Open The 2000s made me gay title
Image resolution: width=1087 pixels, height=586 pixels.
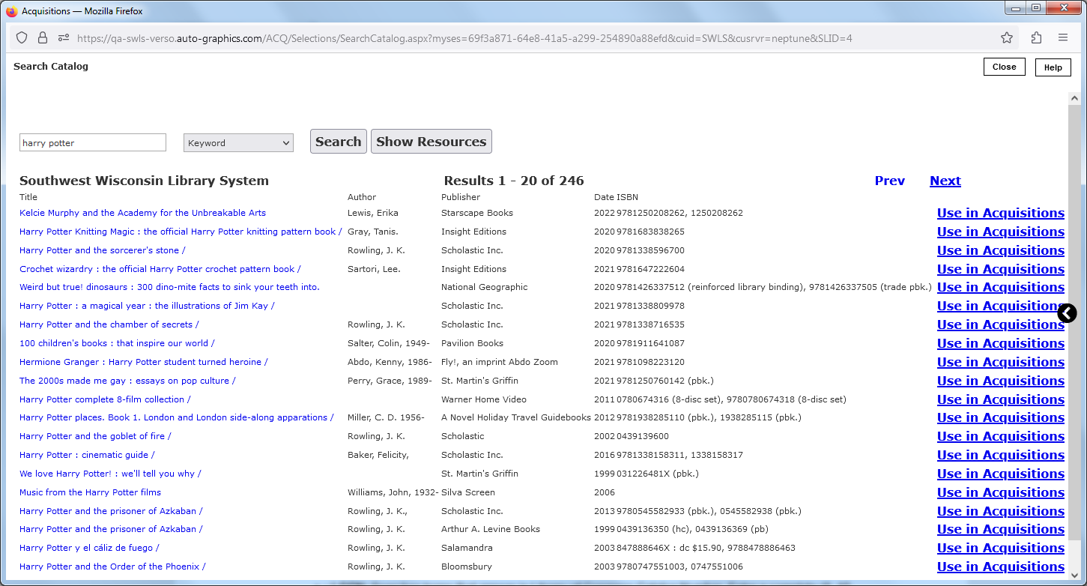[127, 381]
